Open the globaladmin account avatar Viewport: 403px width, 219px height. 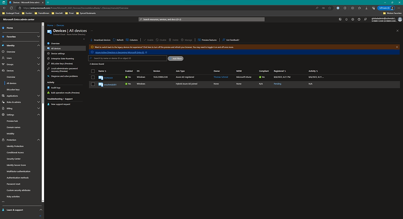[400, 19]
